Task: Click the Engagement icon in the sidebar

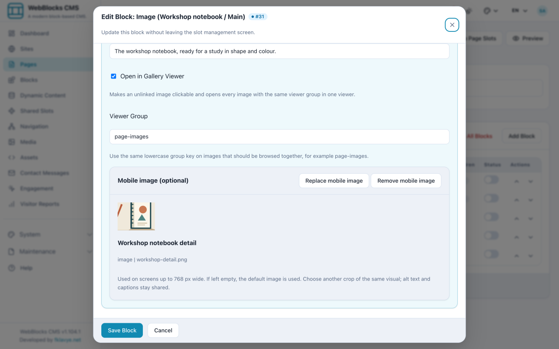Action: tap(12, 189)
